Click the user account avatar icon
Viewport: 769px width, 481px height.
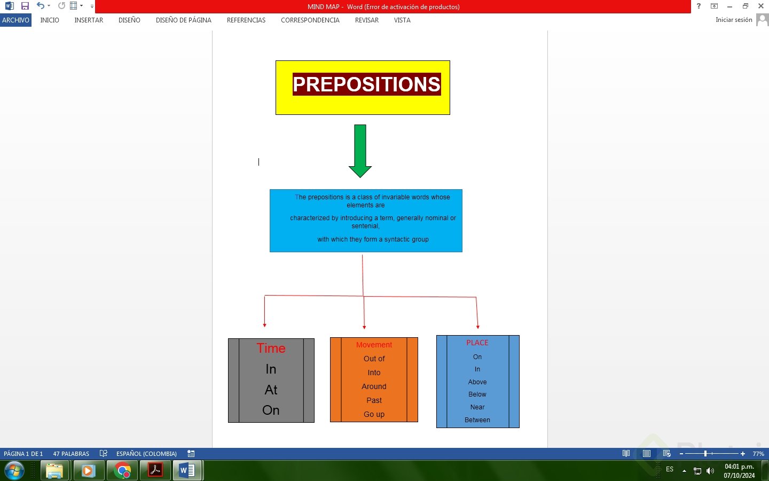(x=762, y=20)
